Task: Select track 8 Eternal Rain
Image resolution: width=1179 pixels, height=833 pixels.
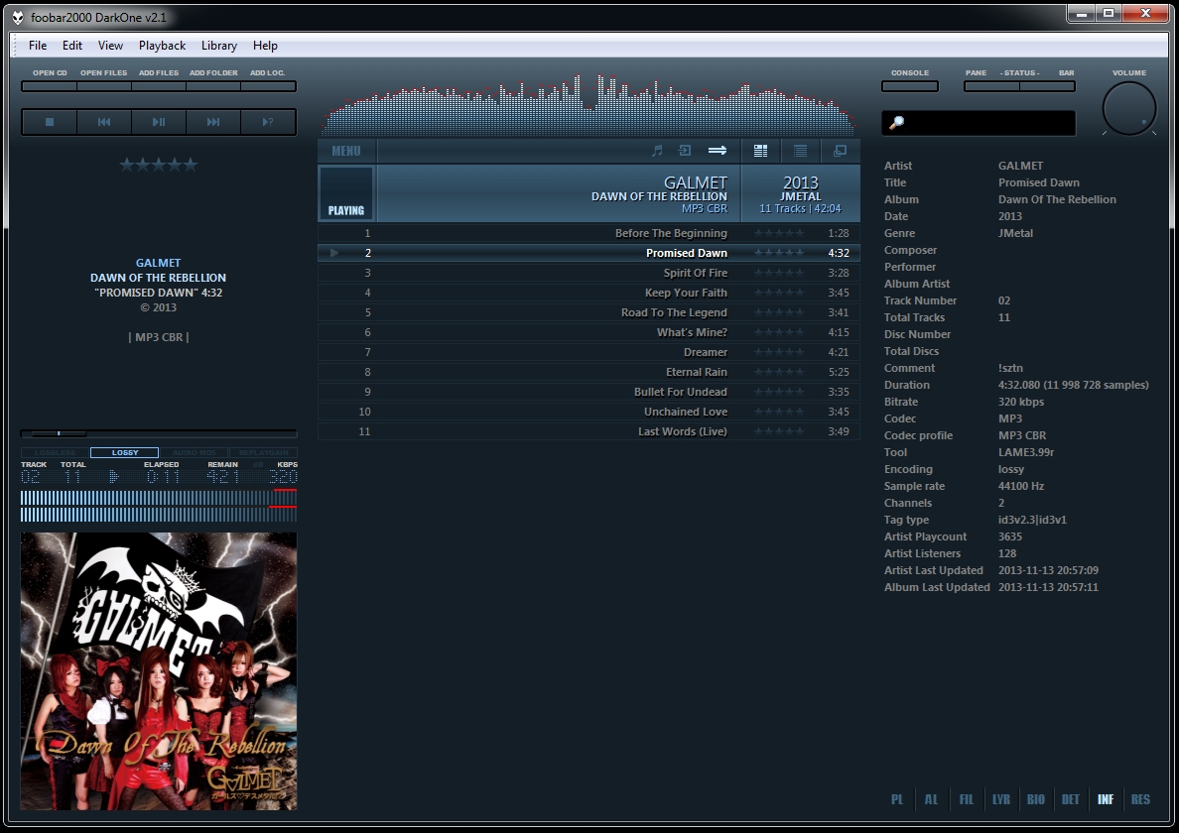Action: tap(589, 372)
